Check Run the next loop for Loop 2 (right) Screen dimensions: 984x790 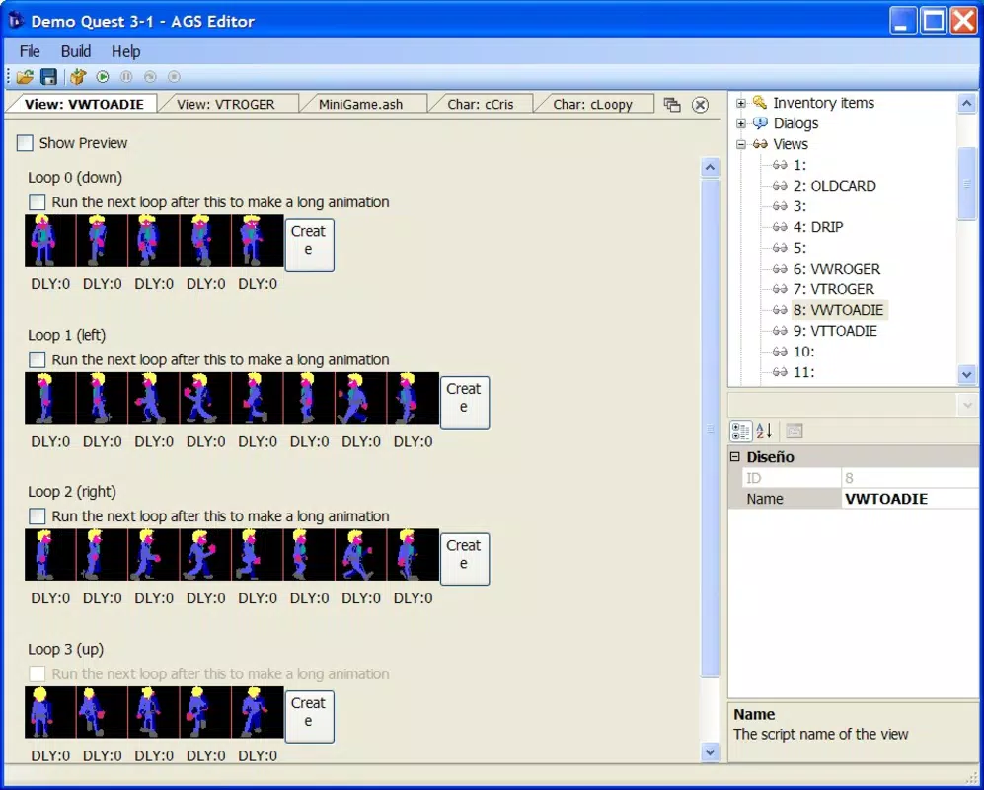coord(38,516)
